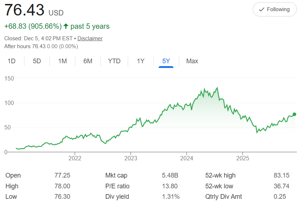299x202 pixels.
Task: Select YTD chart range
Action: [114, 61]
